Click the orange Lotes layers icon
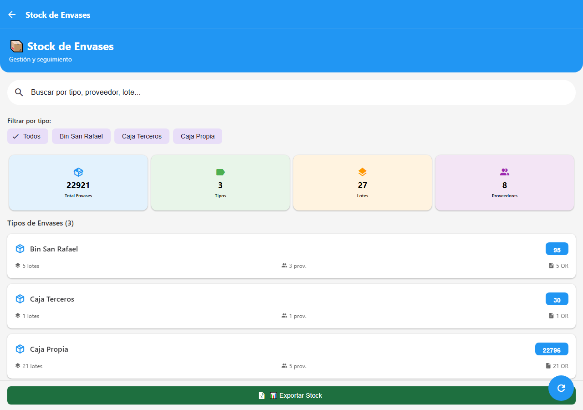 pos(363,172)
